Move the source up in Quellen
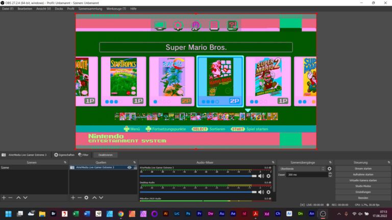The image size is (392, 220). [94, 198]
